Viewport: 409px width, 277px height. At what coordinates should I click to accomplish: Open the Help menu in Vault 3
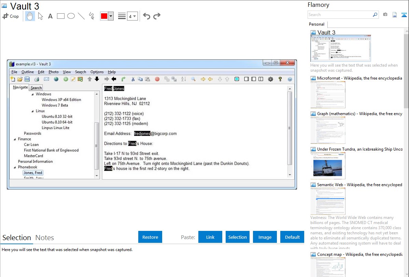pyautogui.click(x=112, y=72)
